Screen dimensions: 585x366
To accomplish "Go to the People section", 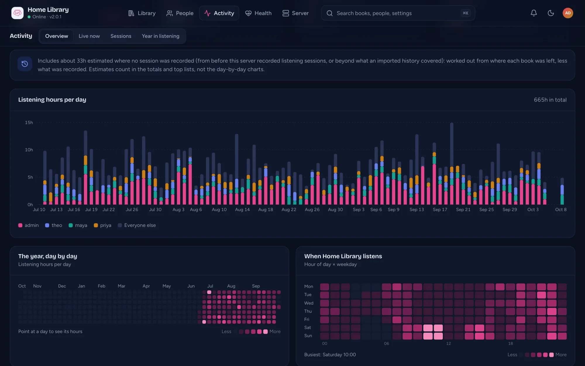I will pyautogui.click(x=180, y=13).
